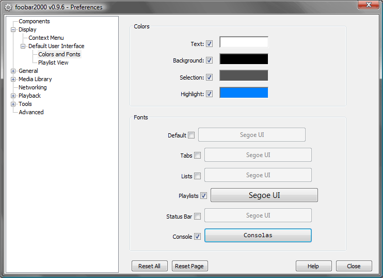Select Context Menu in the tree
The image size is (383, 278).
(x=46, y=38)
